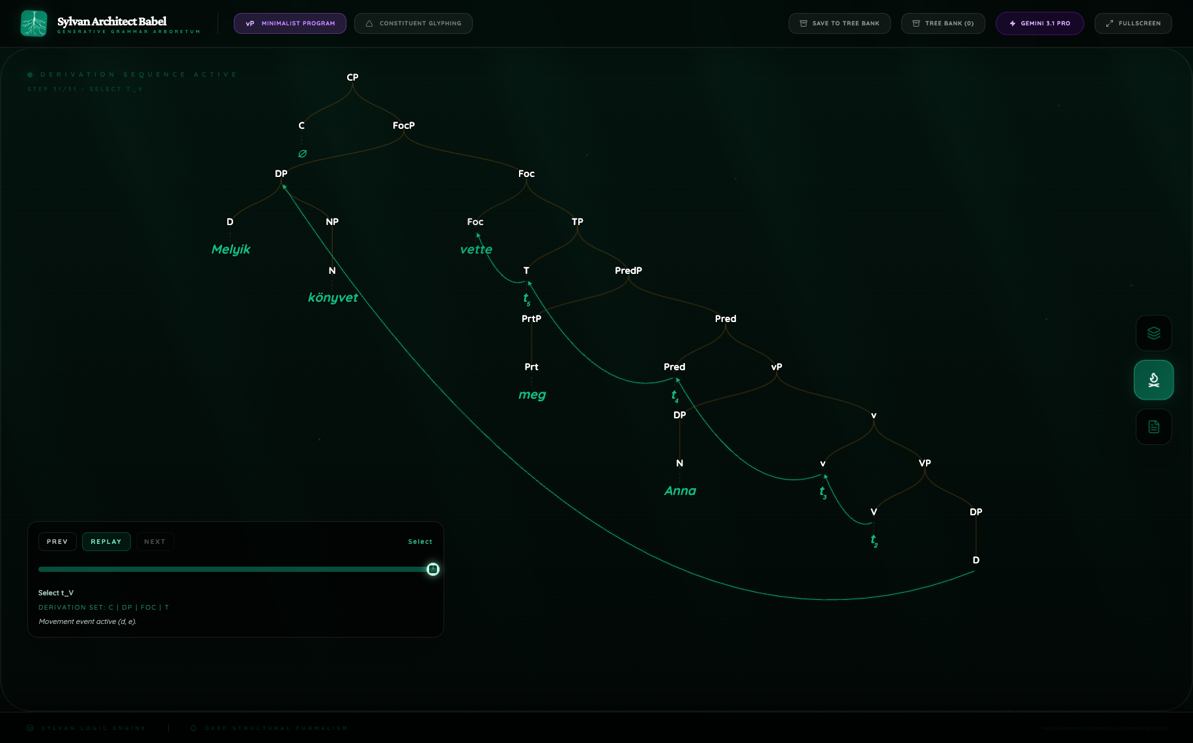Click the Save to Tree Bank button

[839, 23]
